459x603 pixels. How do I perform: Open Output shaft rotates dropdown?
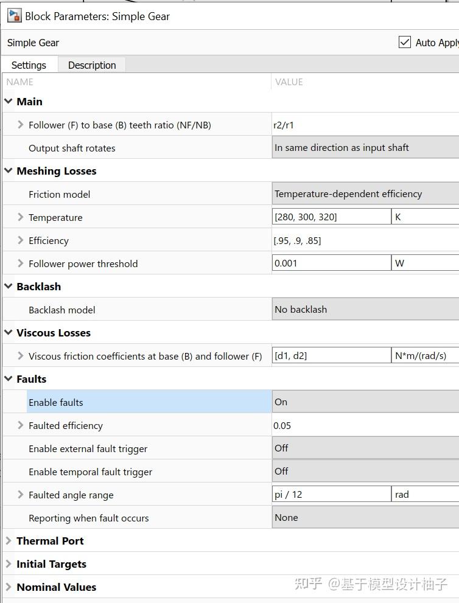tap(365, 148)
